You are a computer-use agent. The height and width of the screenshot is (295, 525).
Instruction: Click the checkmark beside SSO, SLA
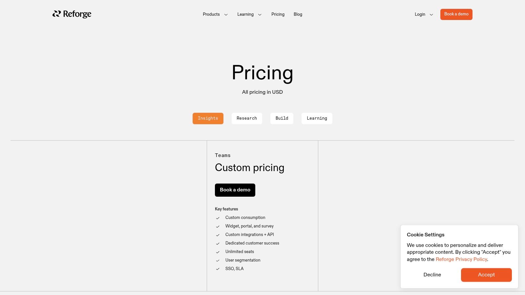218,269
